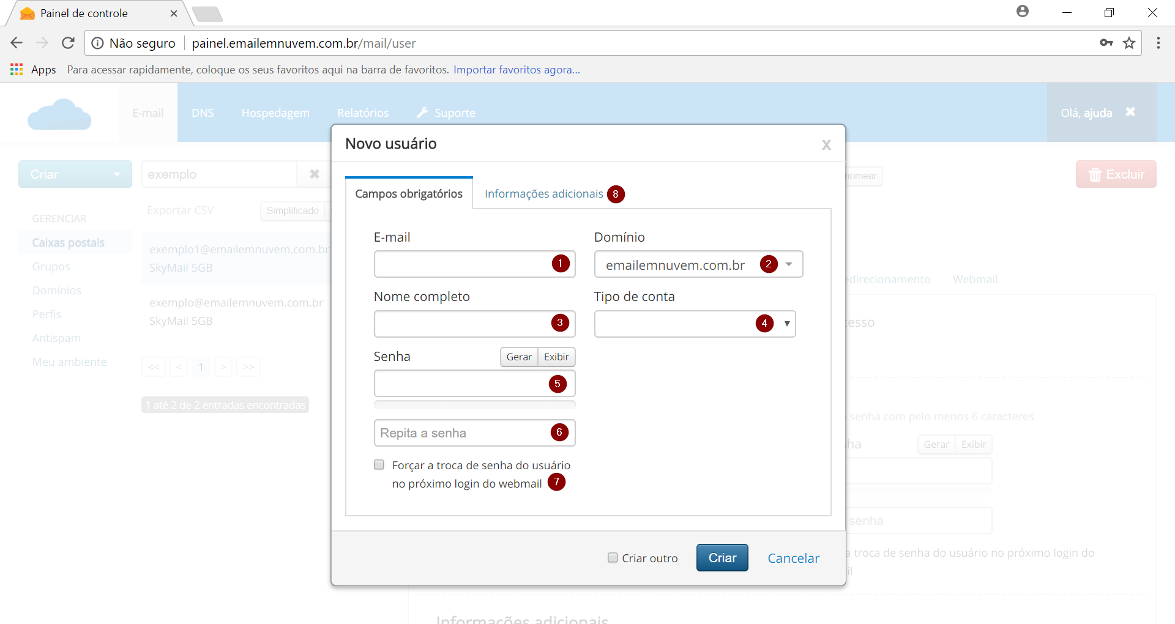Check the Criar outro checkbox
This screenshot has height=624, width=1175.
click(x=613, y=558)
